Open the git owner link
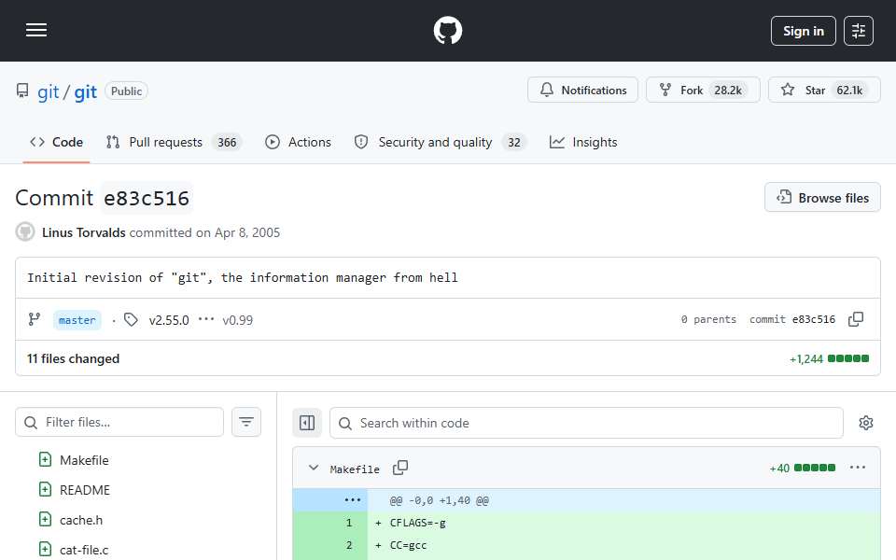 point(48,91)
